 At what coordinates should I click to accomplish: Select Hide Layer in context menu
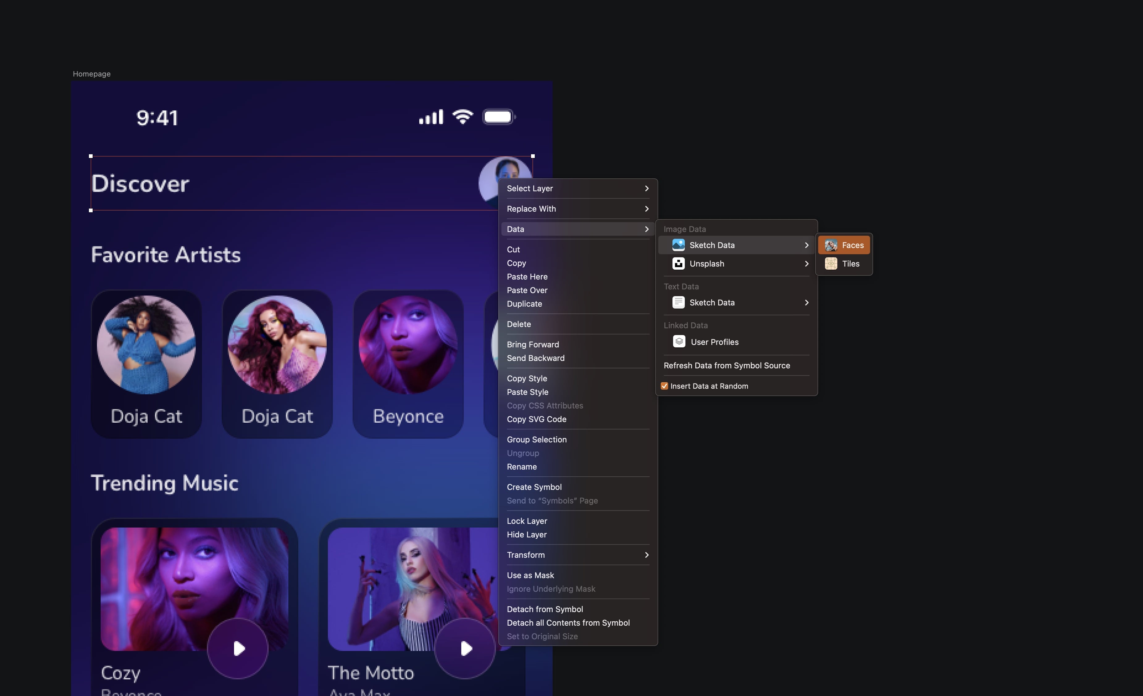(526, 535)
